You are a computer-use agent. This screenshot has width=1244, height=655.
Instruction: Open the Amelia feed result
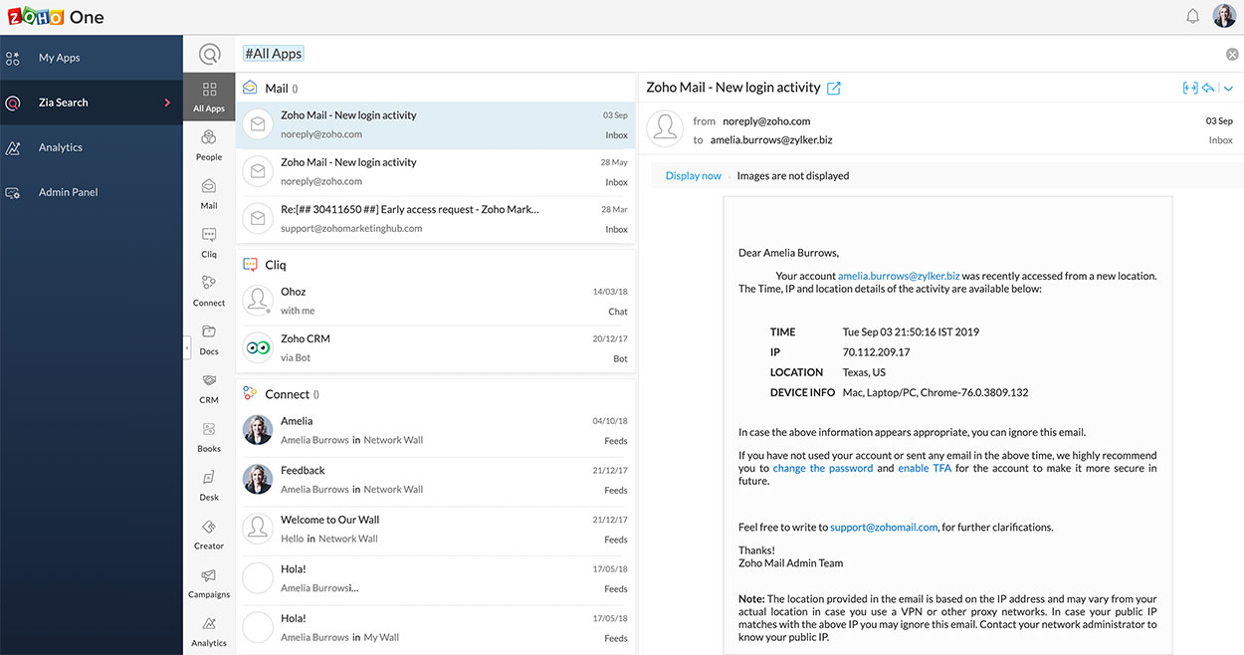click(436, 430)
